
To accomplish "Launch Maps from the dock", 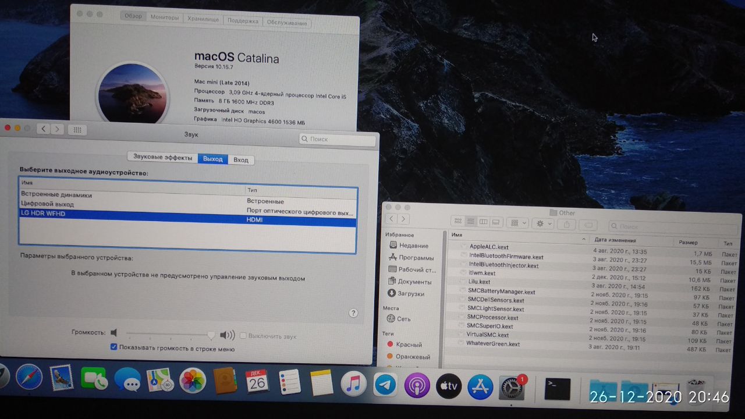I will click(x=160, y=381).
